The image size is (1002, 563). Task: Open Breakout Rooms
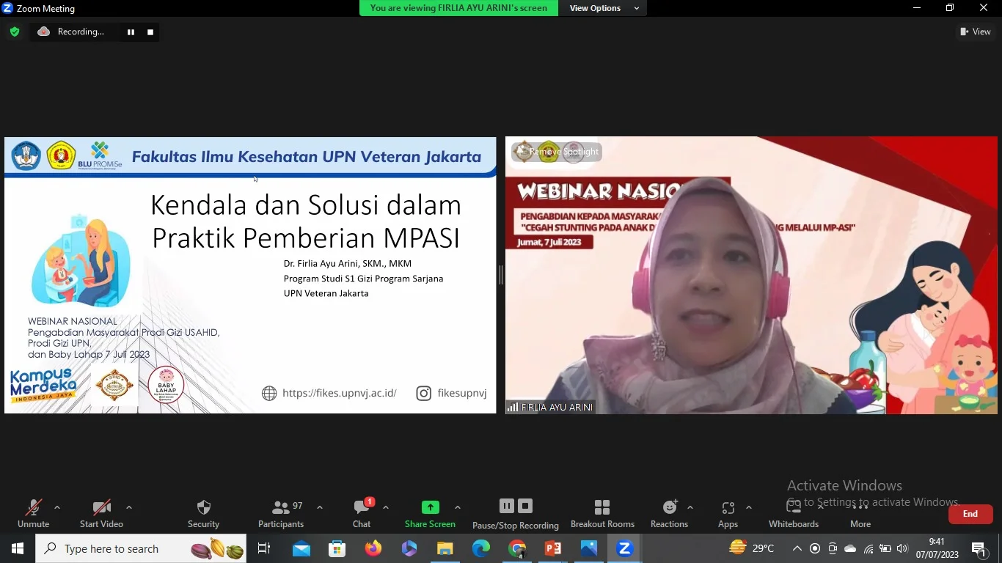602,513
